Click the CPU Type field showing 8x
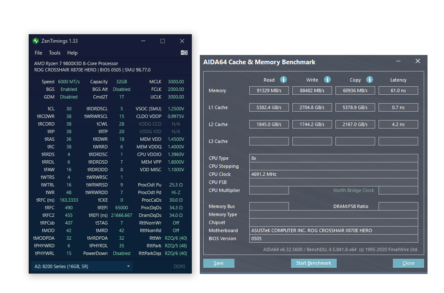 [334, 159]
